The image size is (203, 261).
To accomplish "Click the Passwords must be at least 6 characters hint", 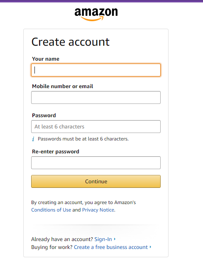I will pyautogui.click(x=83, y=139).
